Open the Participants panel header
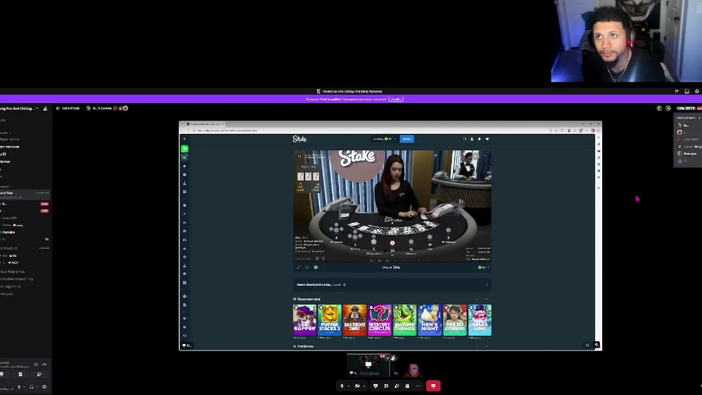The width and height of the screenshot is (702, 395). click(x=686, y=118)
